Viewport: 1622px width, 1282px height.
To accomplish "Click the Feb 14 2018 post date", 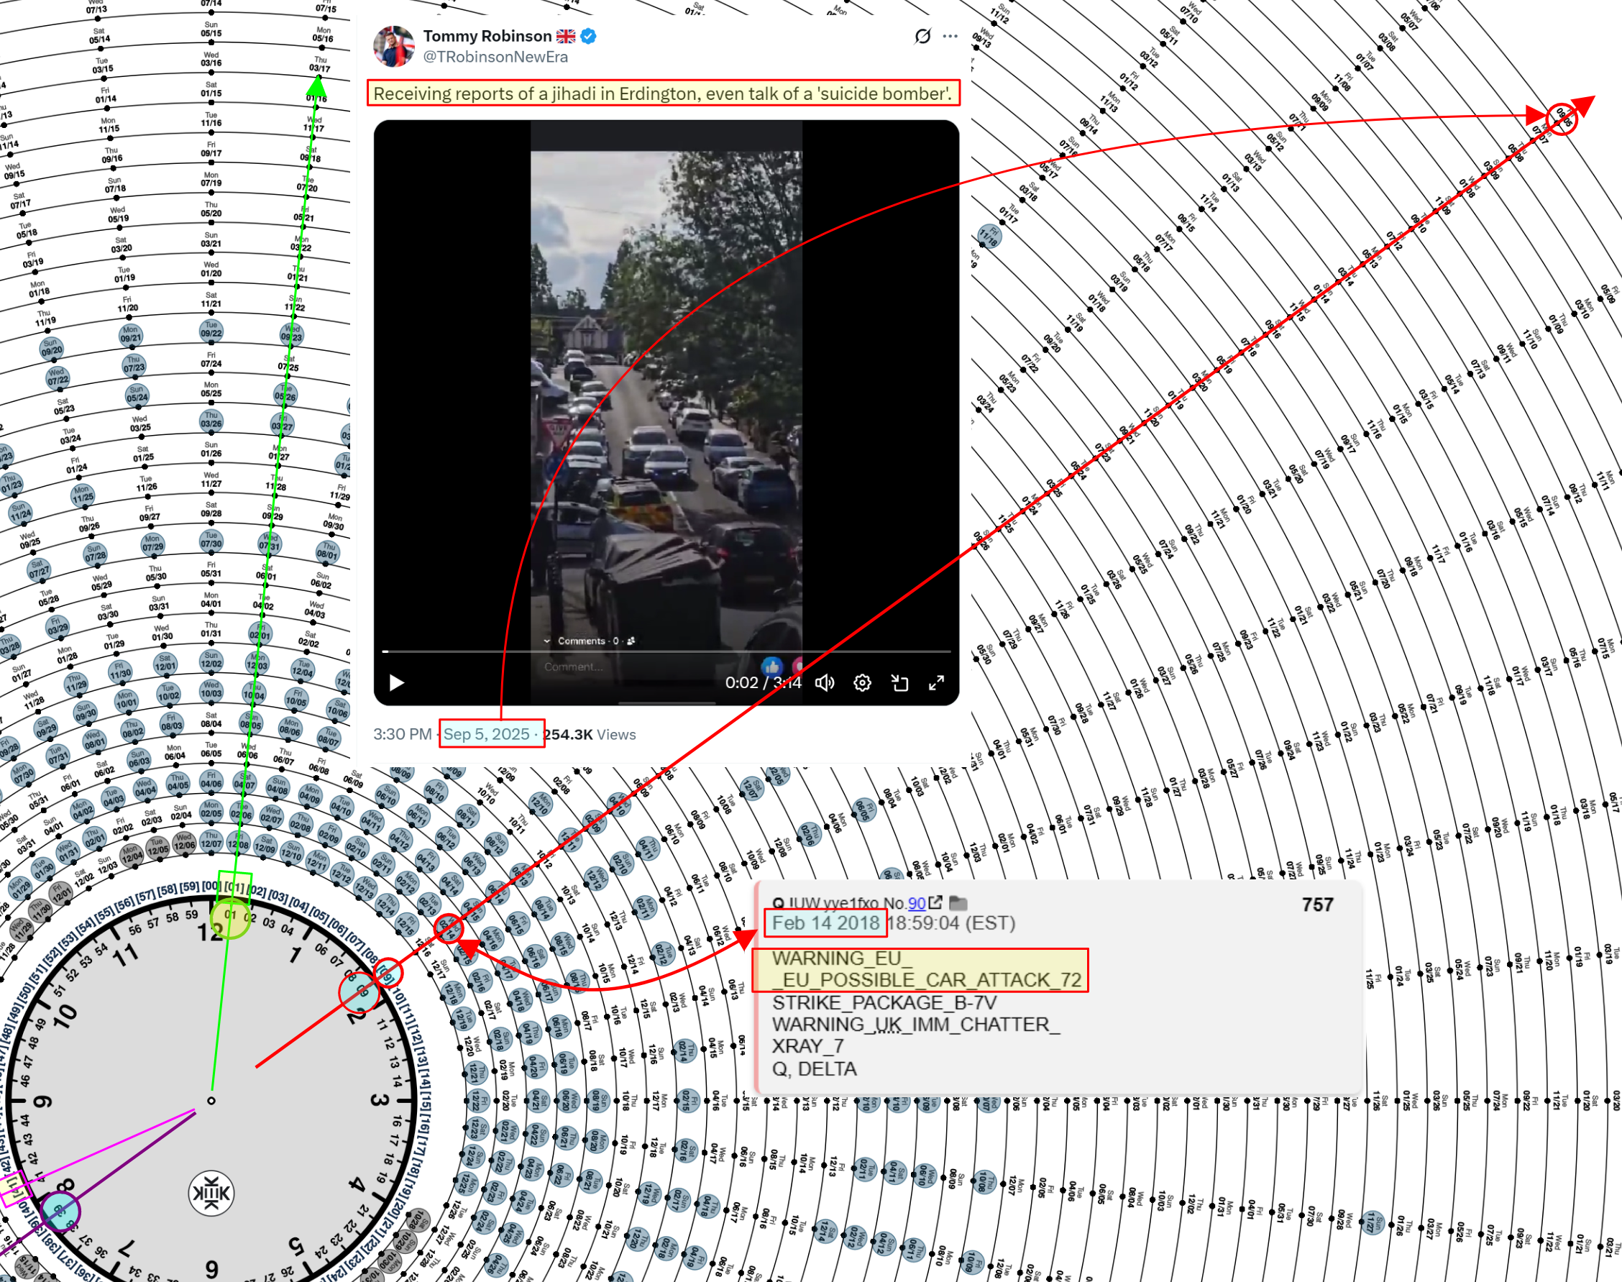I will coord(825,923).
